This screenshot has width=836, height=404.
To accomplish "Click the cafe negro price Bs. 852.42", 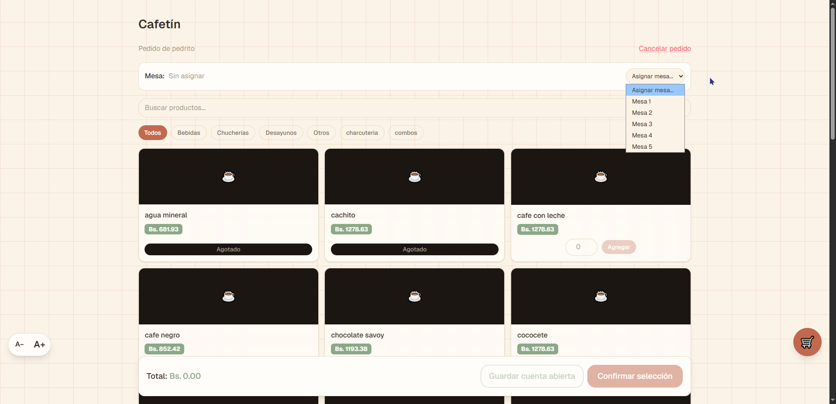I will [165, 349].
